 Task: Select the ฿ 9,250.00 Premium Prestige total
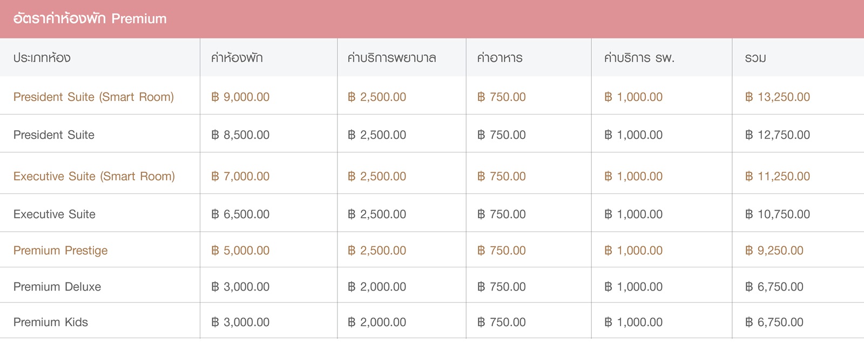(x=774, y=251)
